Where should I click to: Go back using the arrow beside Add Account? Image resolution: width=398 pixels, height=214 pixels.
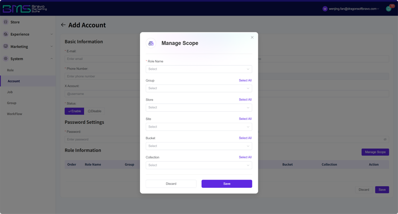pyautogui.click(x=63, y=25)
